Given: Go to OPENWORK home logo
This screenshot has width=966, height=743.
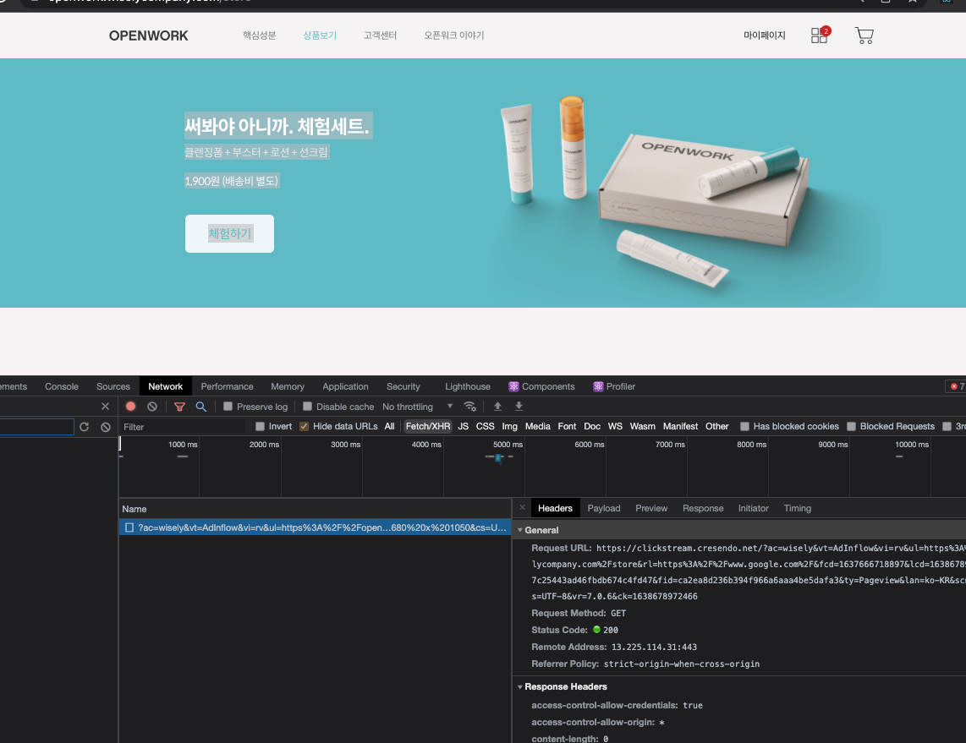Looking at the screenshot, I should pyautogui.click(x=149, y=36).
